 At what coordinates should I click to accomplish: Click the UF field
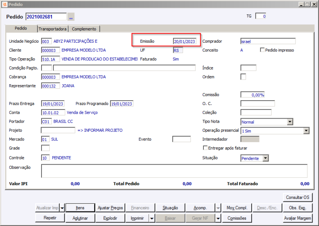[178, 50]
